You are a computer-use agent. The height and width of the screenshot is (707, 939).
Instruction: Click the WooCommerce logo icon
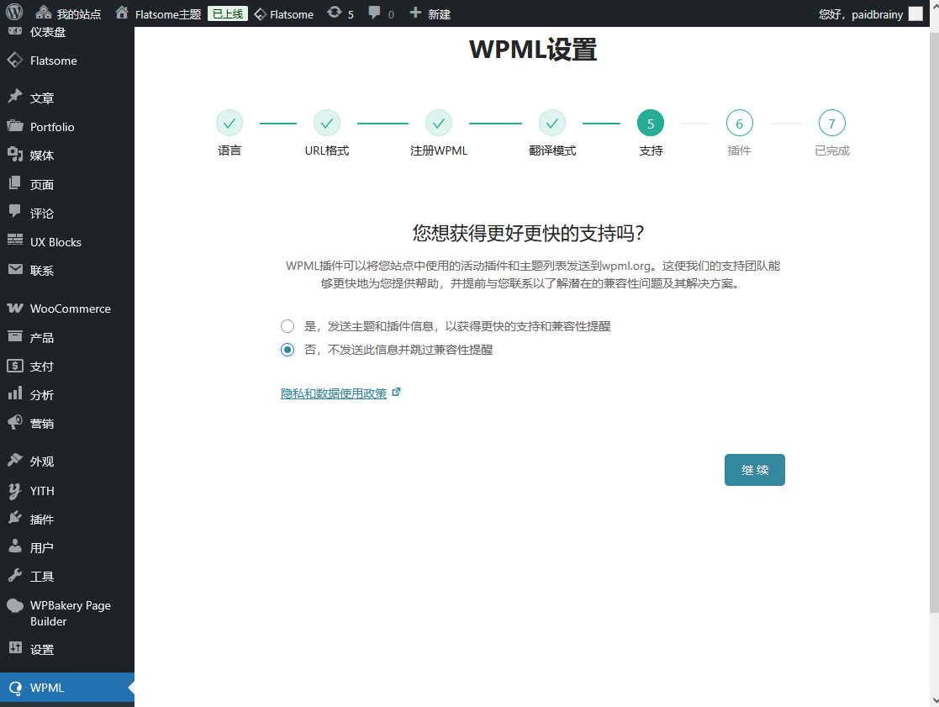15,309
